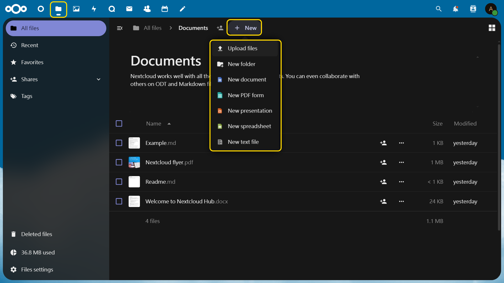The height and width of the screenshot is (283, 504).
Task: Open the contacts menu in header
Action: tap(473, 9)
